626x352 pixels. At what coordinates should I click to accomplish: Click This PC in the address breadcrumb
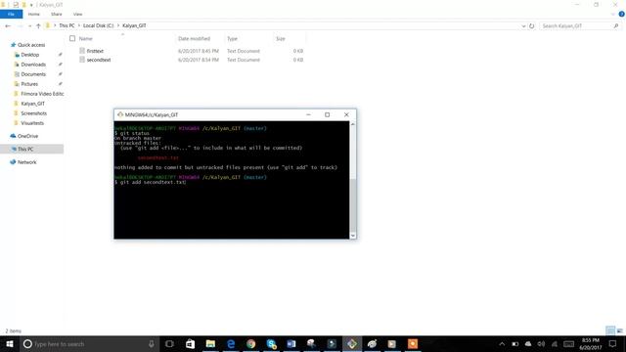click(67, 25)
